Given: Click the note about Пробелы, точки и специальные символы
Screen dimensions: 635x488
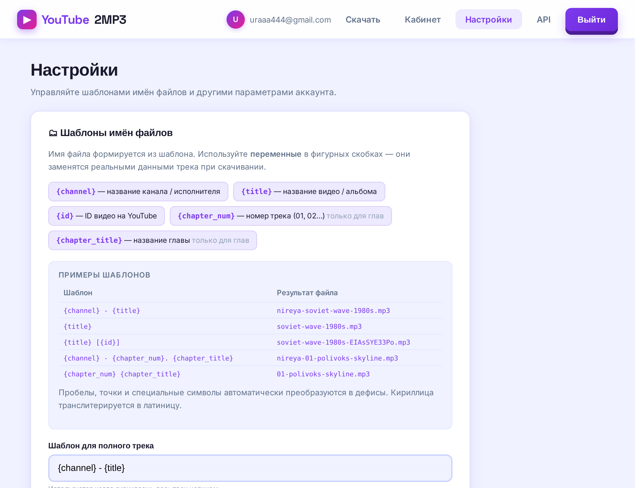Looking at the screenshot, I should pos(246,399).
